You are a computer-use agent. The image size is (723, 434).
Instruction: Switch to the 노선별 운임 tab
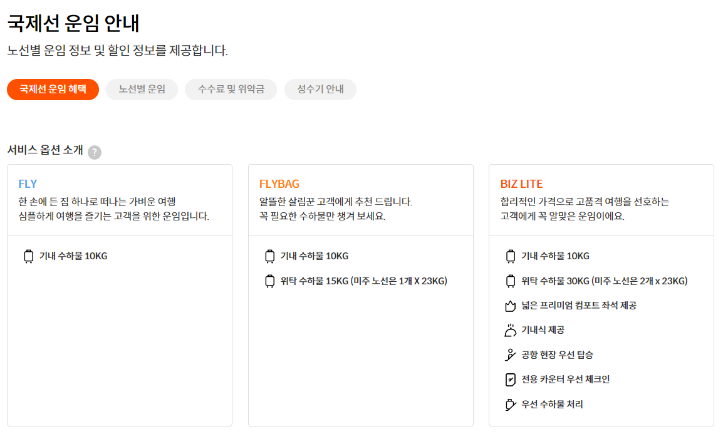click(142, 89)
